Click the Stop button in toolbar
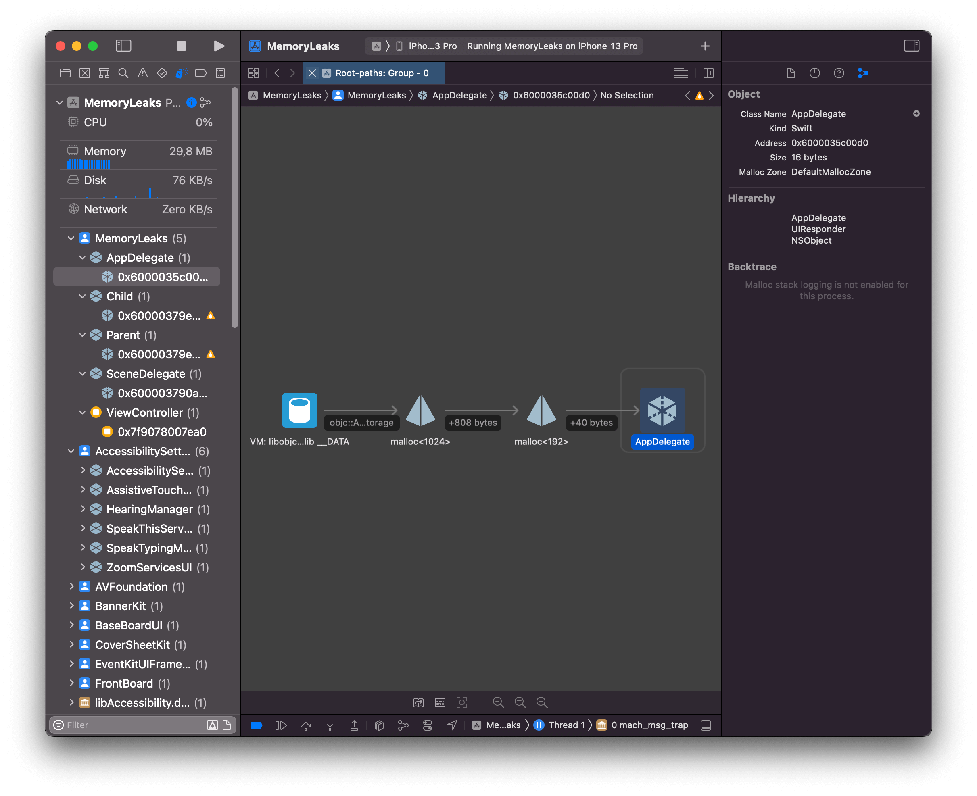The width and height of the screenshot is (977, 796). (181, 46)
